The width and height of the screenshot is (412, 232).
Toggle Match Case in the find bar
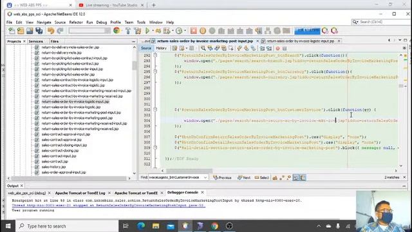tap(275, 178)
